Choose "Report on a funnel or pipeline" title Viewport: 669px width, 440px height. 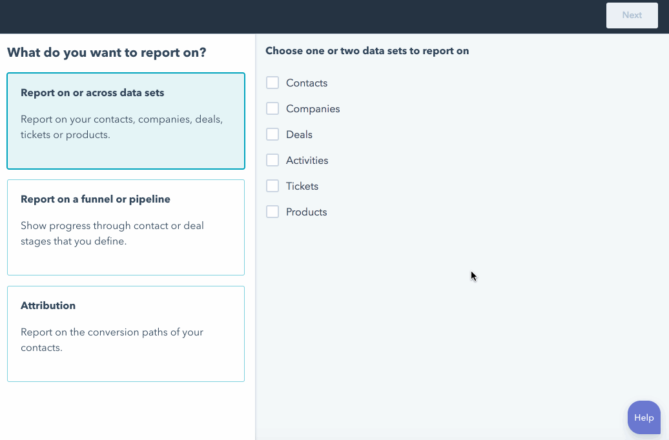pyautogui.click(x=96, y=199)
